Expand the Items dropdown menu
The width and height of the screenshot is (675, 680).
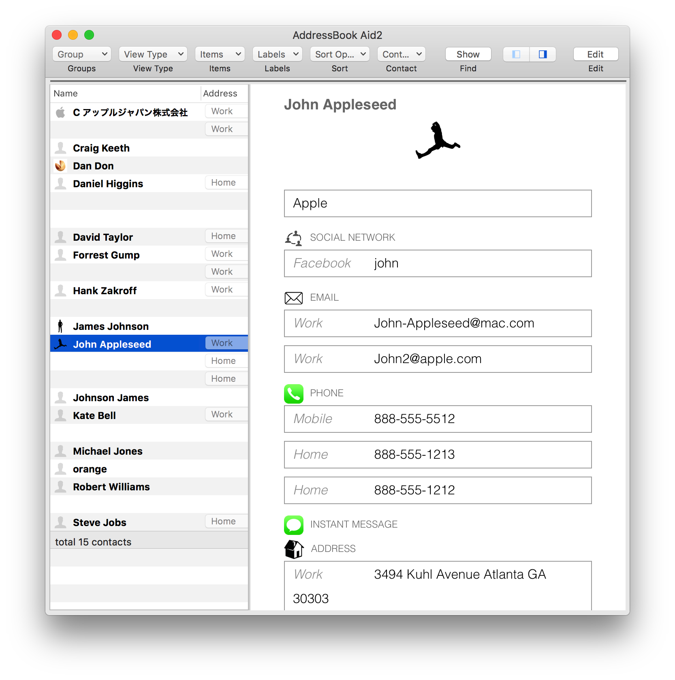click(220, 54)
